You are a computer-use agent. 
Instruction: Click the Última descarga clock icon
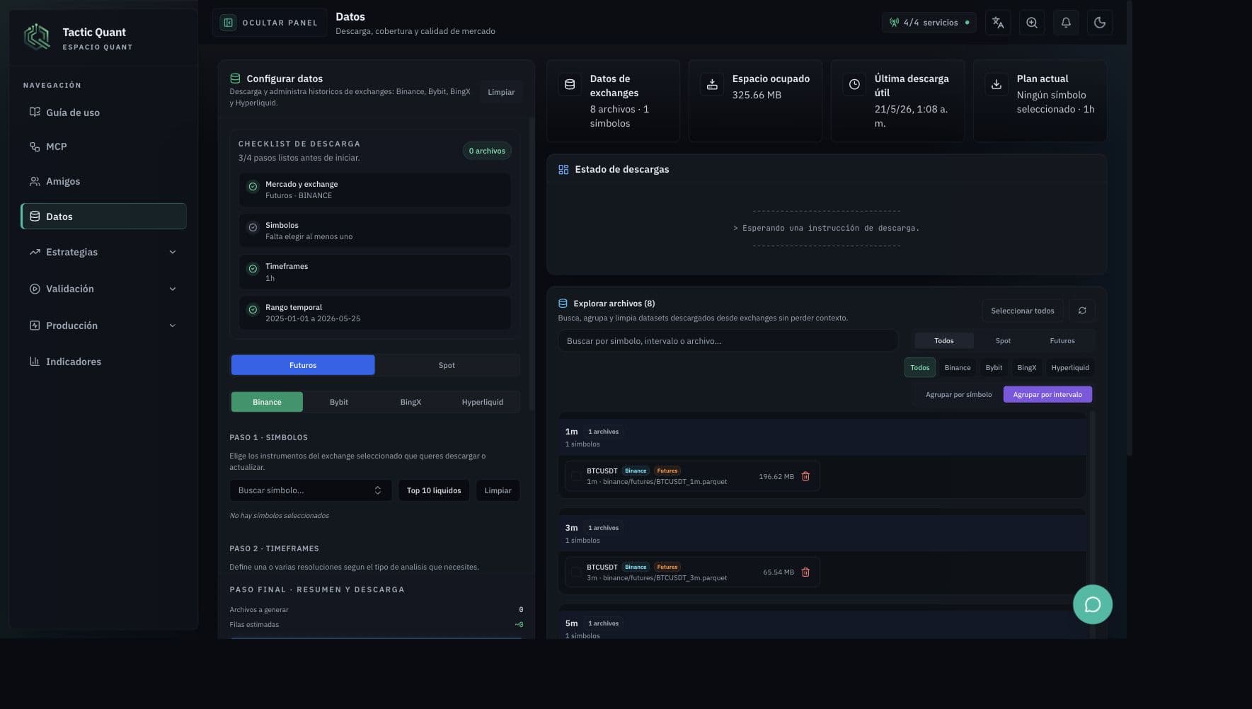tap(854, 84)
